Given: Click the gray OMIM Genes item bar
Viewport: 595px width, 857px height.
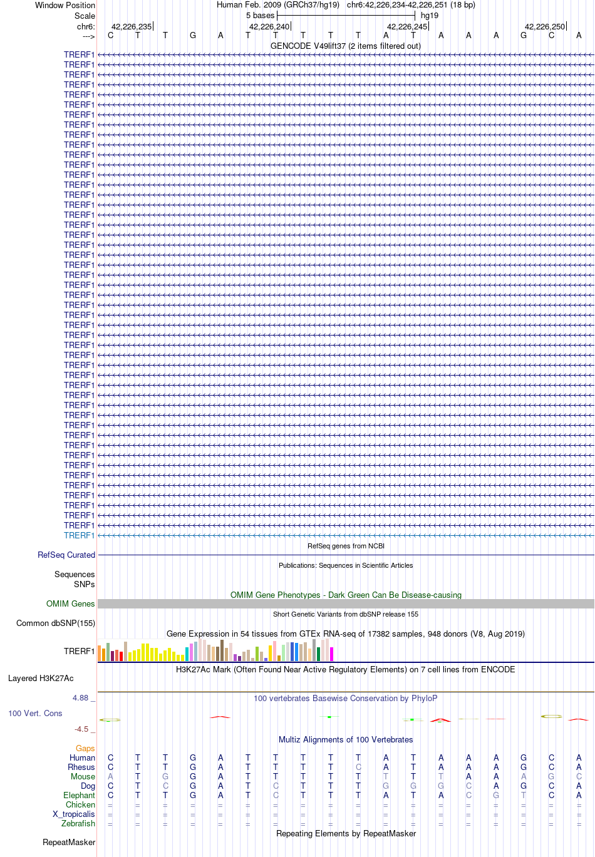Looking at the screenshot, I should (x=346, y=603).
